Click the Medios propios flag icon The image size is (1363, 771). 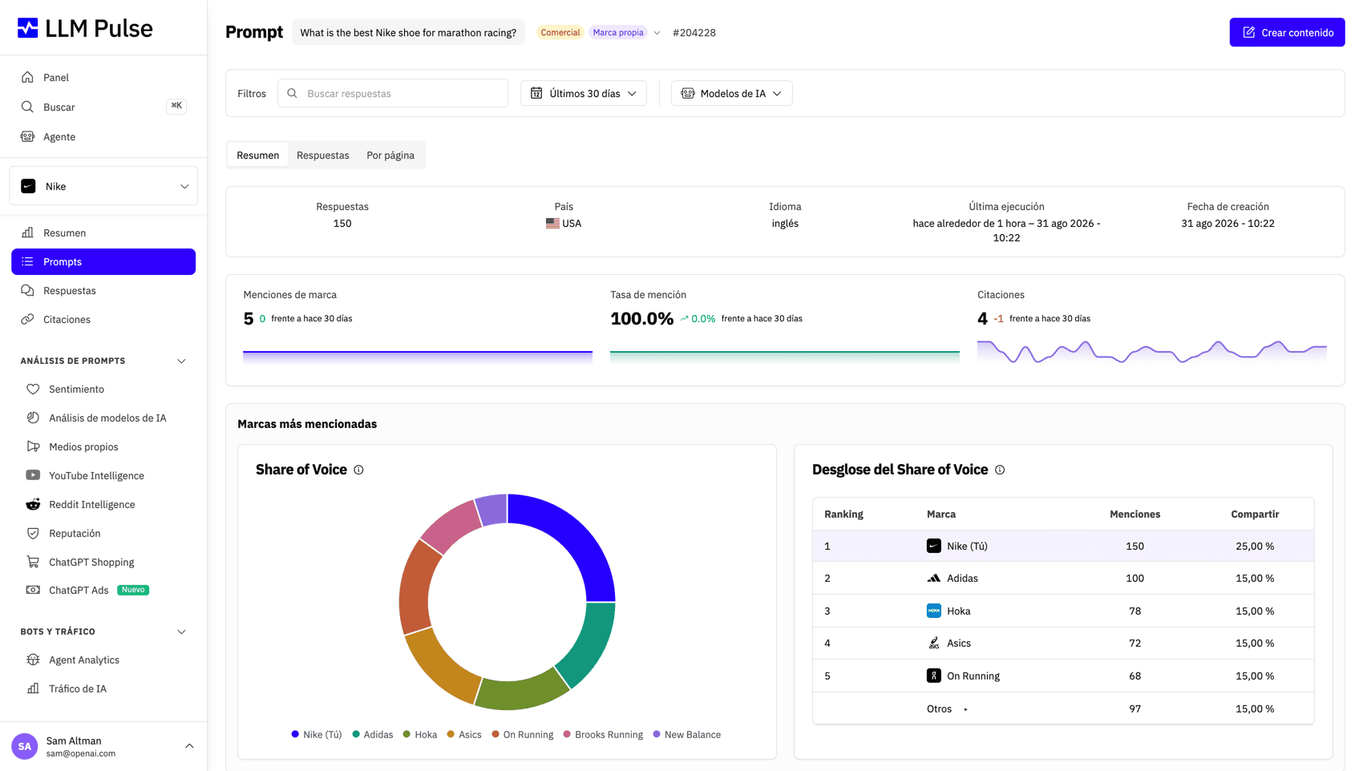click(x=33, y=446)
